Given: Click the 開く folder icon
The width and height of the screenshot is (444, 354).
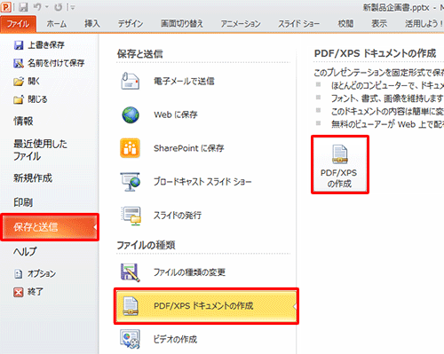Looking at the screenshot, I should [19, 82].
